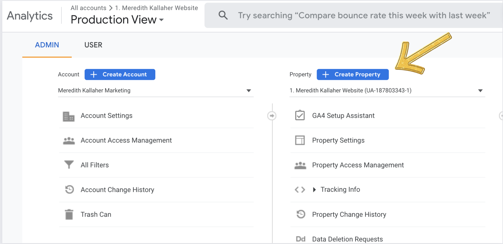Open the Meredith Kallaher Marketing account dropdown
The height and width of the screenshot is (244, 503).
156,90
